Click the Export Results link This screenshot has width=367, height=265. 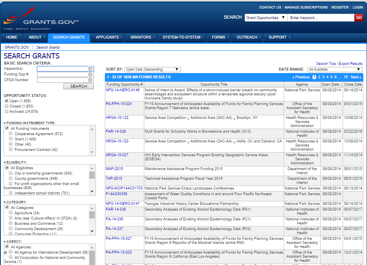click(350, 64)
